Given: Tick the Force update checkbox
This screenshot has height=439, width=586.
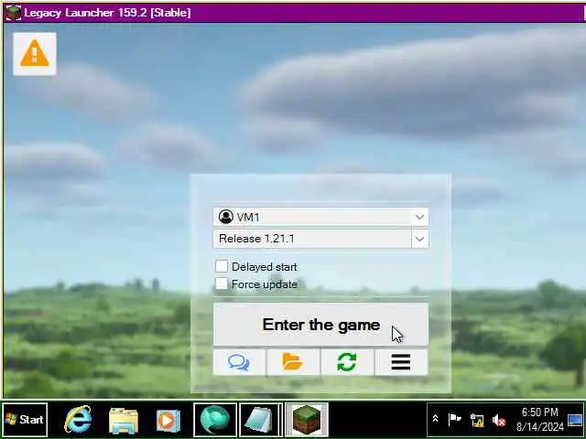Looking at the screenshot, I should tap(222, 284).
